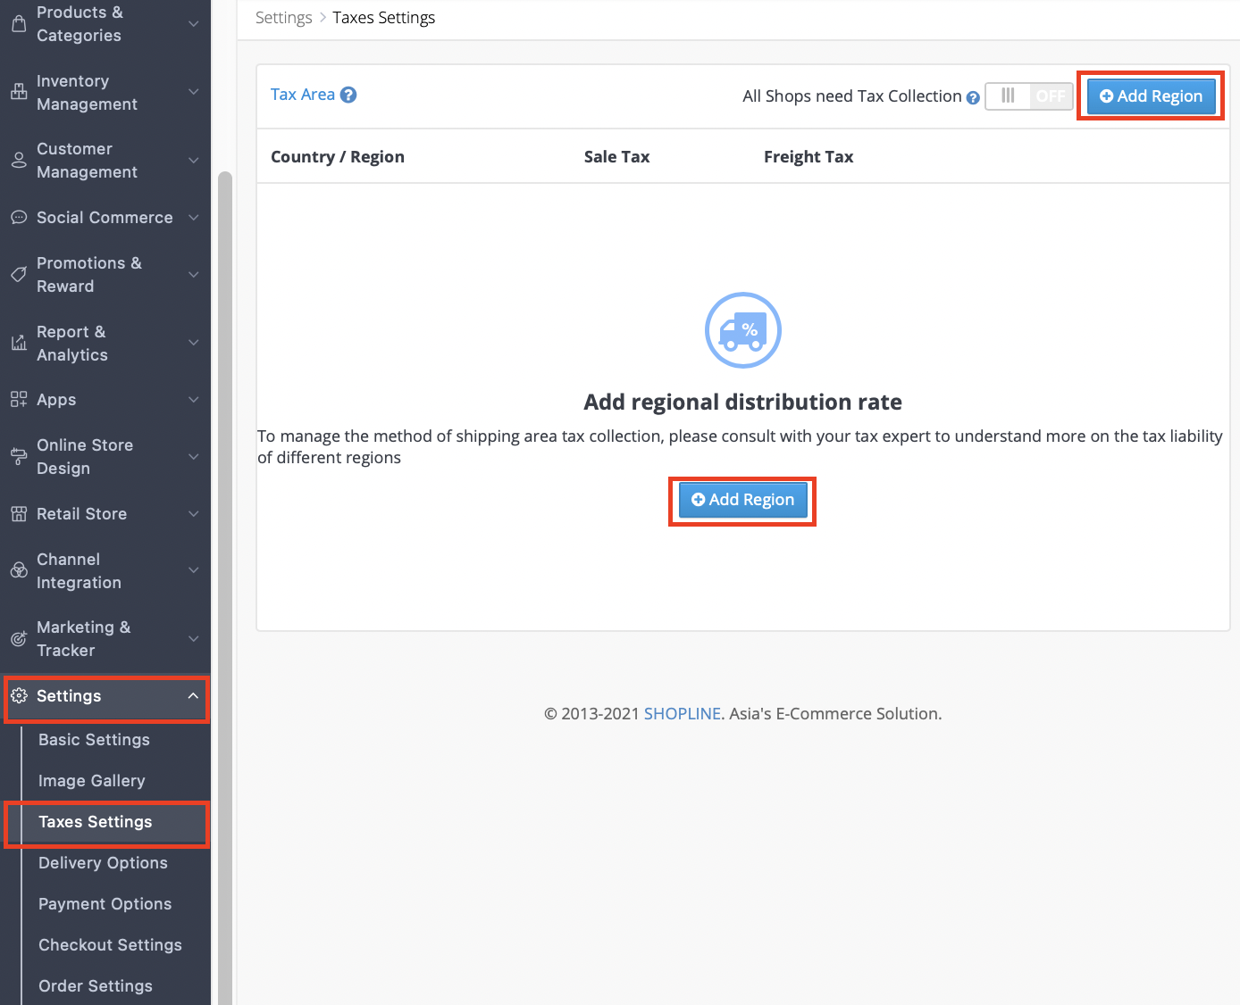Click the Tax Area link
1240x1005 pixels.
coord(303,95)
